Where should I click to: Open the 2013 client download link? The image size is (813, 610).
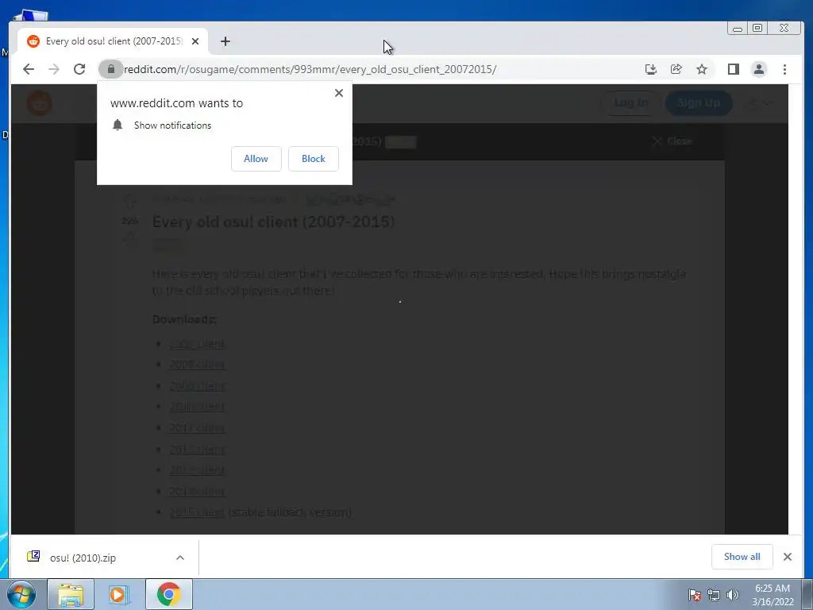[x=197, y=469]
